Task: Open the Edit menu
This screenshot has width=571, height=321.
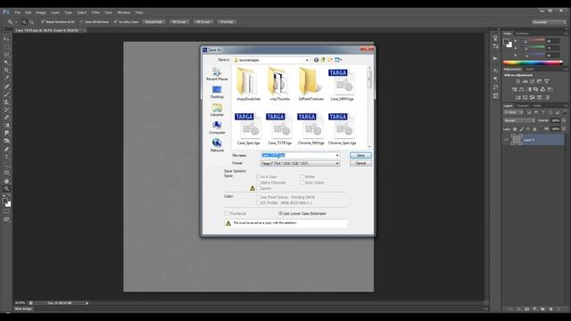Action: click(x=28, y=12)
